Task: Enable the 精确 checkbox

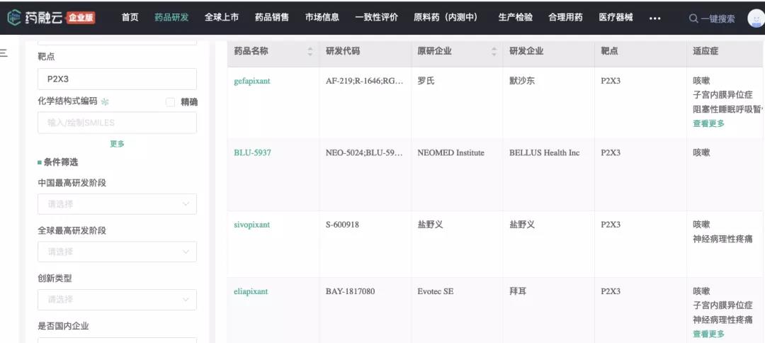Action: pyautogui.click(x=170, y=102)
